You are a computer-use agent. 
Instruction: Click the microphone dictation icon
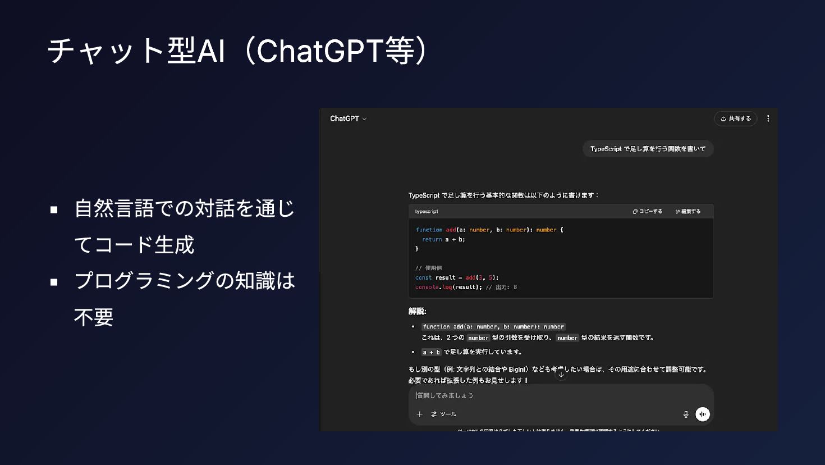[x=686, y=414]
